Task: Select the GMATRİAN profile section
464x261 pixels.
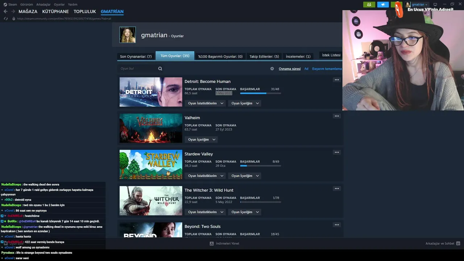Action: coord(112,12)
